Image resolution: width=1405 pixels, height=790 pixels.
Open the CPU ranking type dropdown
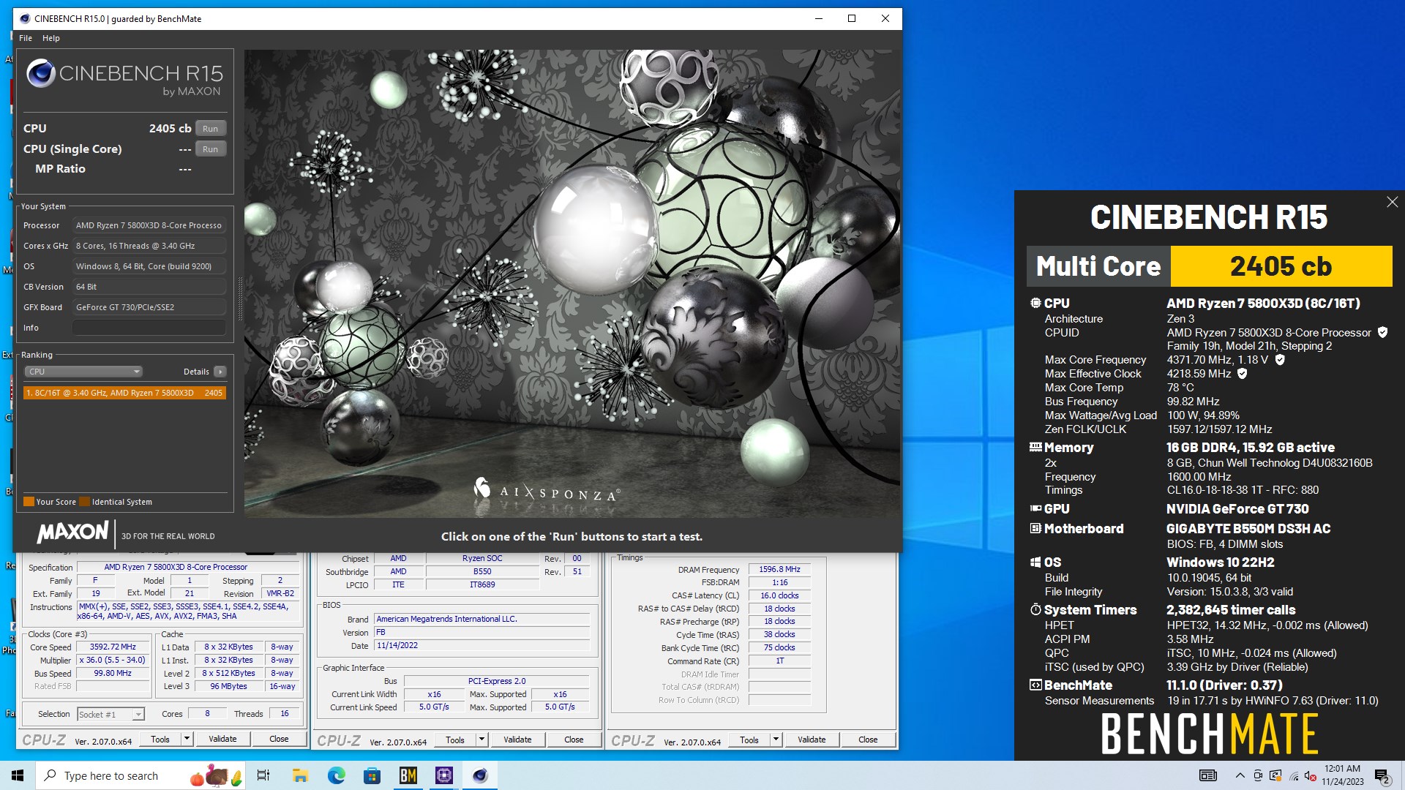pos(84,372)
